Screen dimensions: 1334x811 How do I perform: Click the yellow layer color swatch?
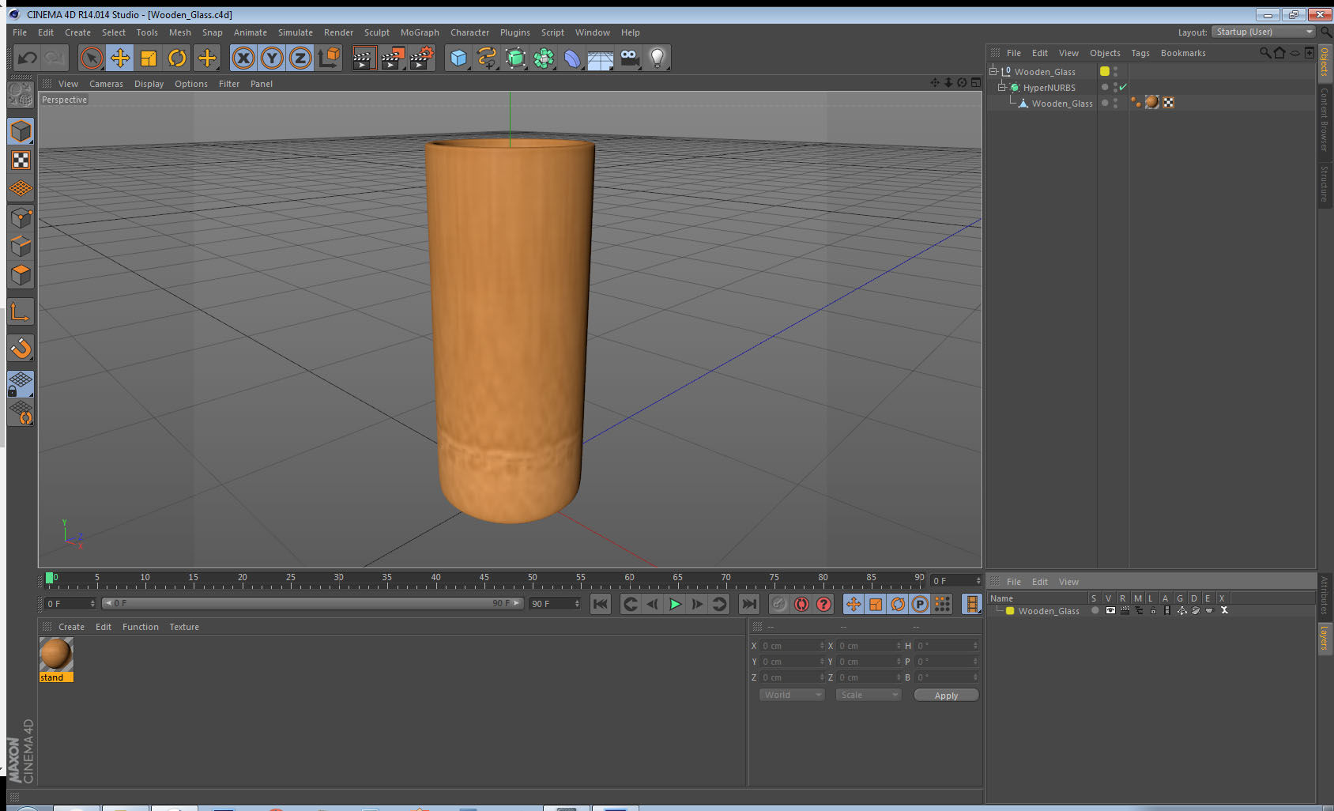(x=1105, y=71)
